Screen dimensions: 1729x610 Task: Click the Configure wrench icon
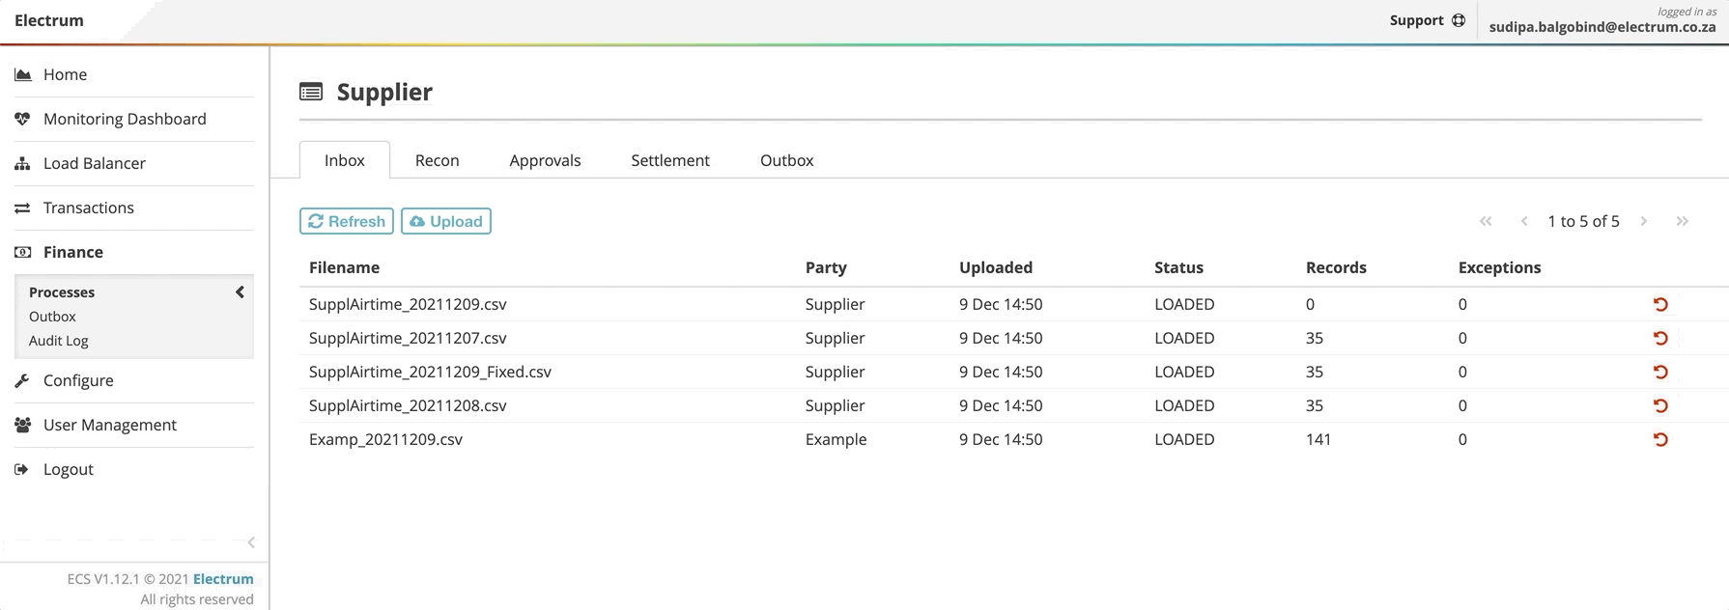pyautogui.click(x=22, y=380)
